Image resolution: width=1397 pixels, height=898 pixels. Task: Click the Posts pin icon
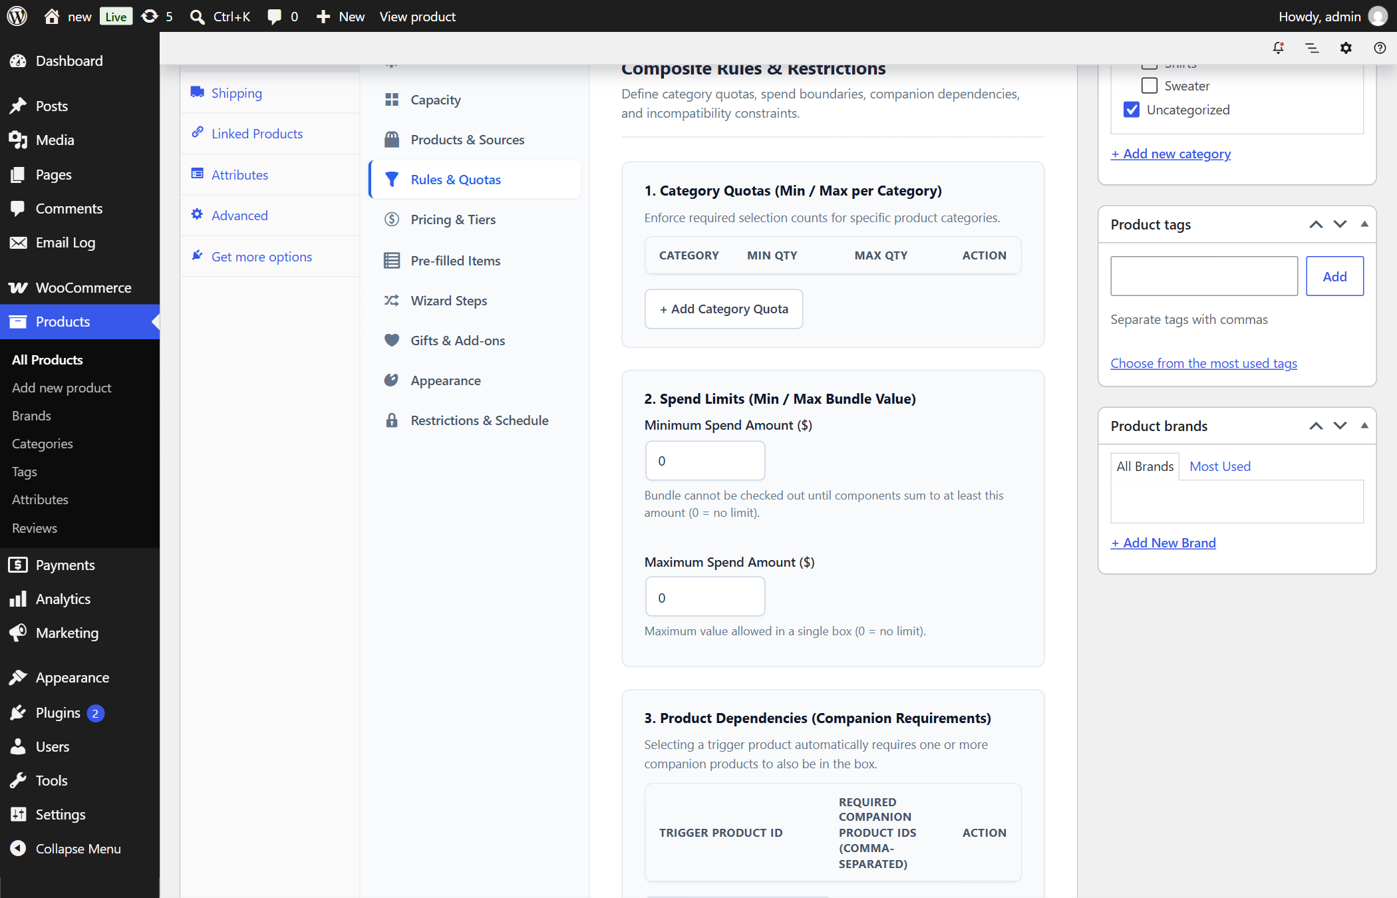coord(18,106)
